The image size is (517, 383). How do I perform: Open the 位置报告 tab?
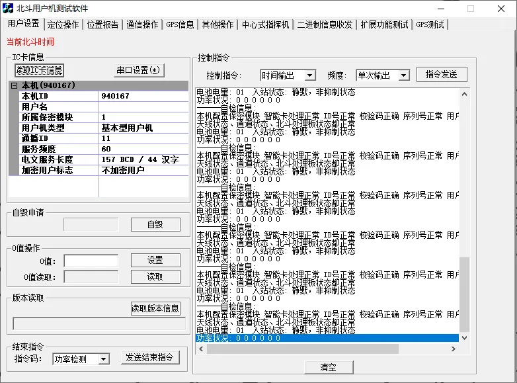[x=102, y=24]
